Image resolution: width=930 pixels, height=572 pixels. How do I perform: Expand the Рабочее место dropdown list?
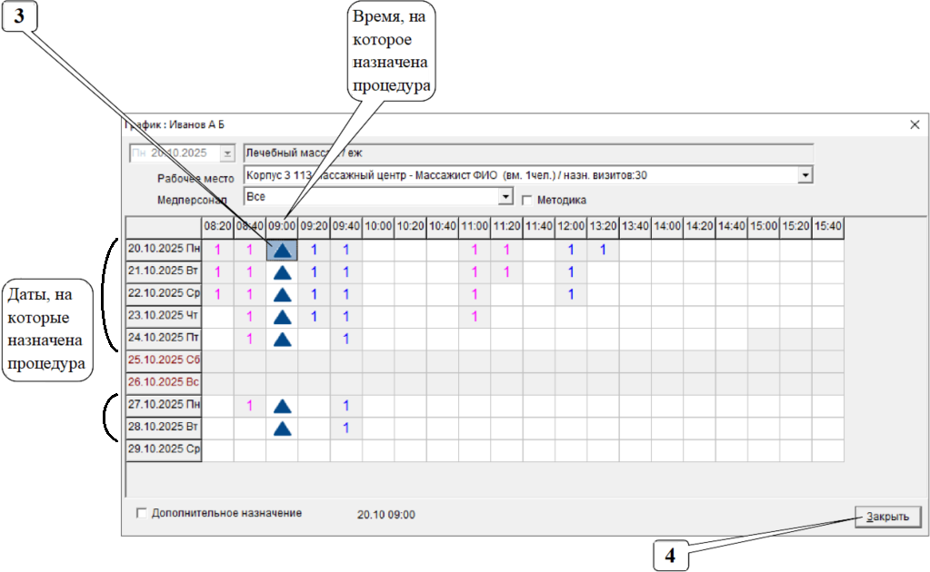coord(805,174)
